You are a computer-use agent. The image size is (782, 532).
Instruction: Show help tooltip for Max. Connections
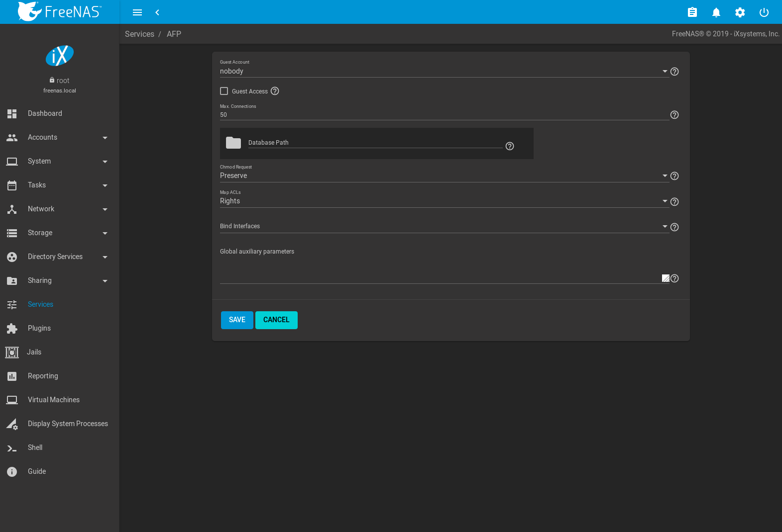(x=674, y=115)
